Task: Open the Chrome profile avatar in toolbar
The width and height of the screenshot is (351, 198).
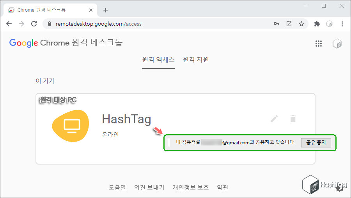Action: 329,24
